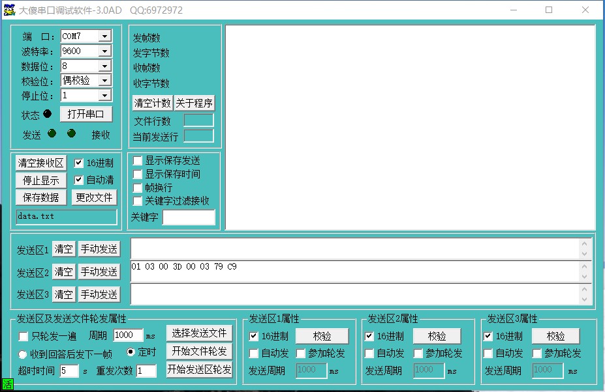Click the data.txt filename field
The image size is (605, 392).
click(67, 216)
